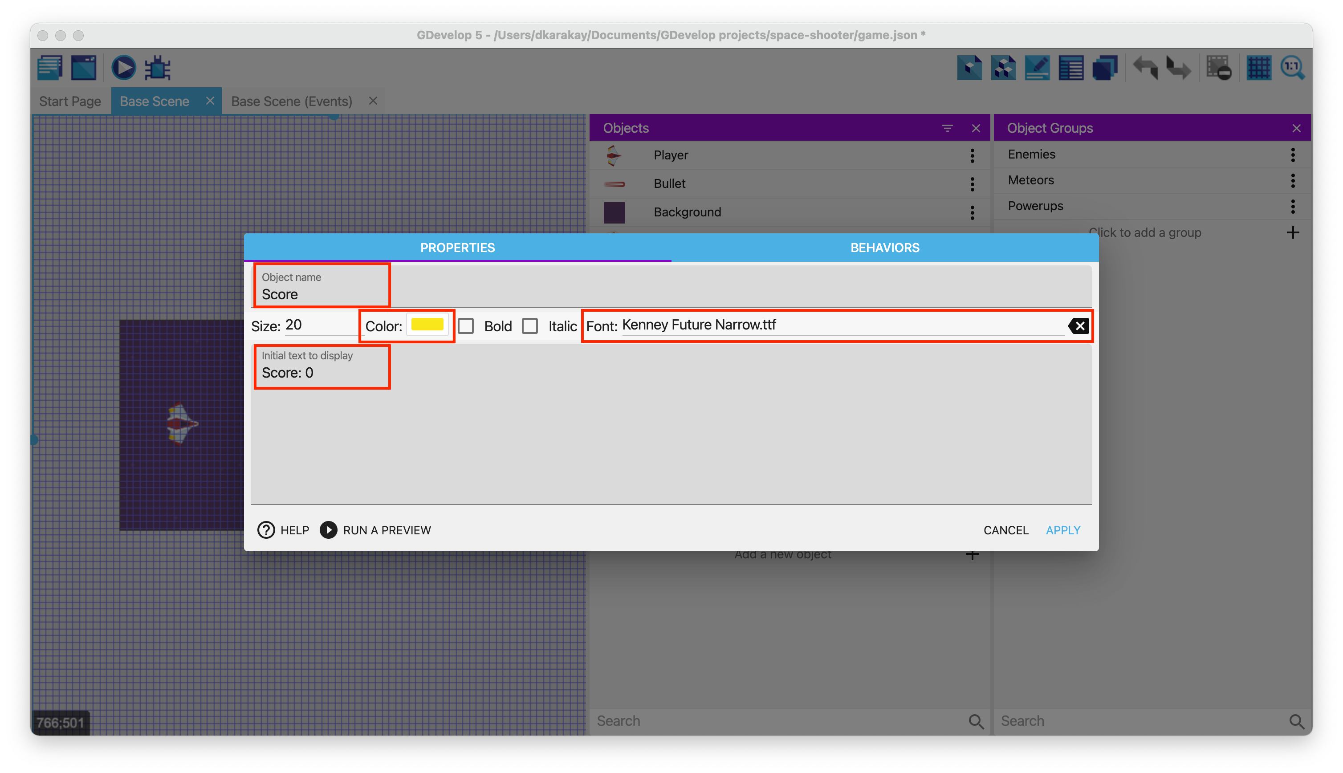Click the object filter icon in panel

(x=947, y=127)
